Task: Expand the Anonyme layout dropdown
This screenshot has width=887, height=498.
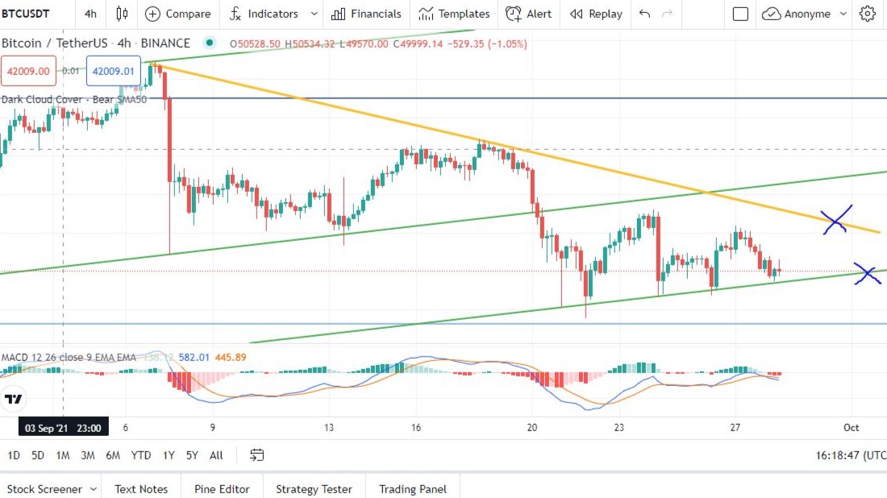Action: click(843, 14)
